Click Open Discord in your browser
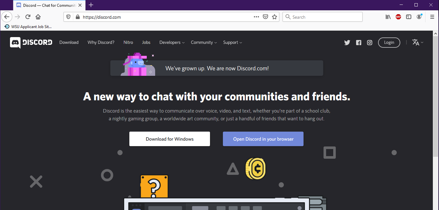The width and height of the screenshot is (439, 210). pos(263,139)
